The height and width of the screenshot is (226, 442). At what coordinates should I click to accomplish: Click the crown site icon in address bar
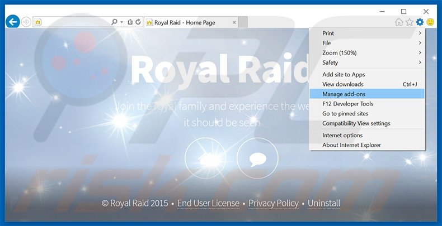tap(38, 22)
